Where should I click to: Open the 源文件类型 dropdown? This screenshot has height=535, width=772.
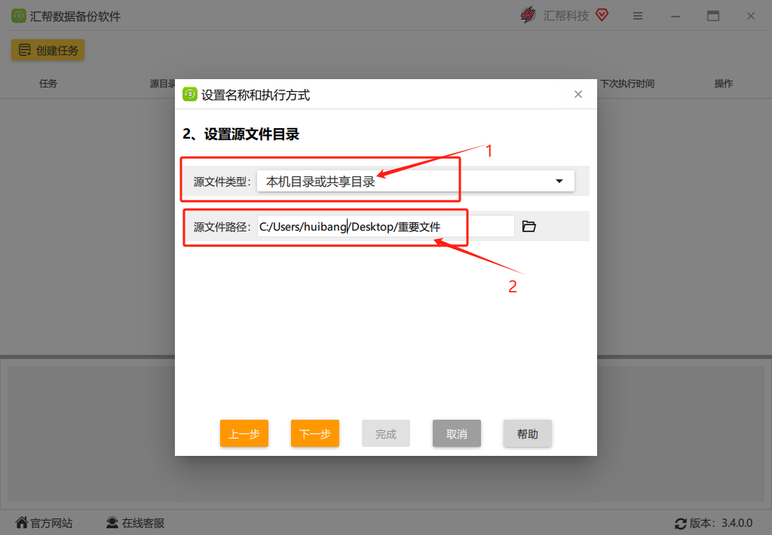[415, 181]
